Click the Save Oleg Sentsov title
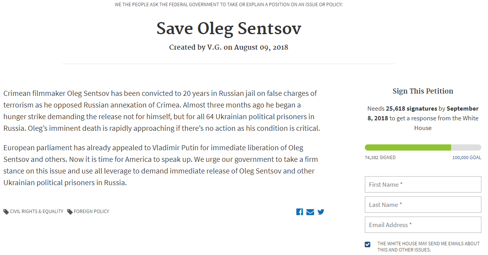 coord(228,28)
